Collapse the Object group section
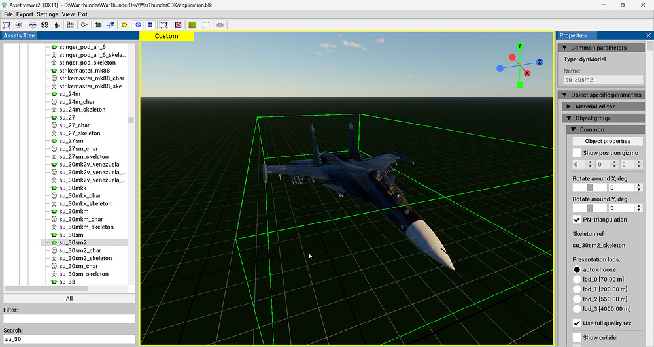Screen dimensions: 654x347 568,118
